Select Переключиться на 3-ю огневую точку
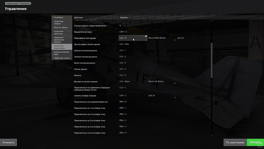This screenshot has width=264, height=149. (x=89, y=121)
